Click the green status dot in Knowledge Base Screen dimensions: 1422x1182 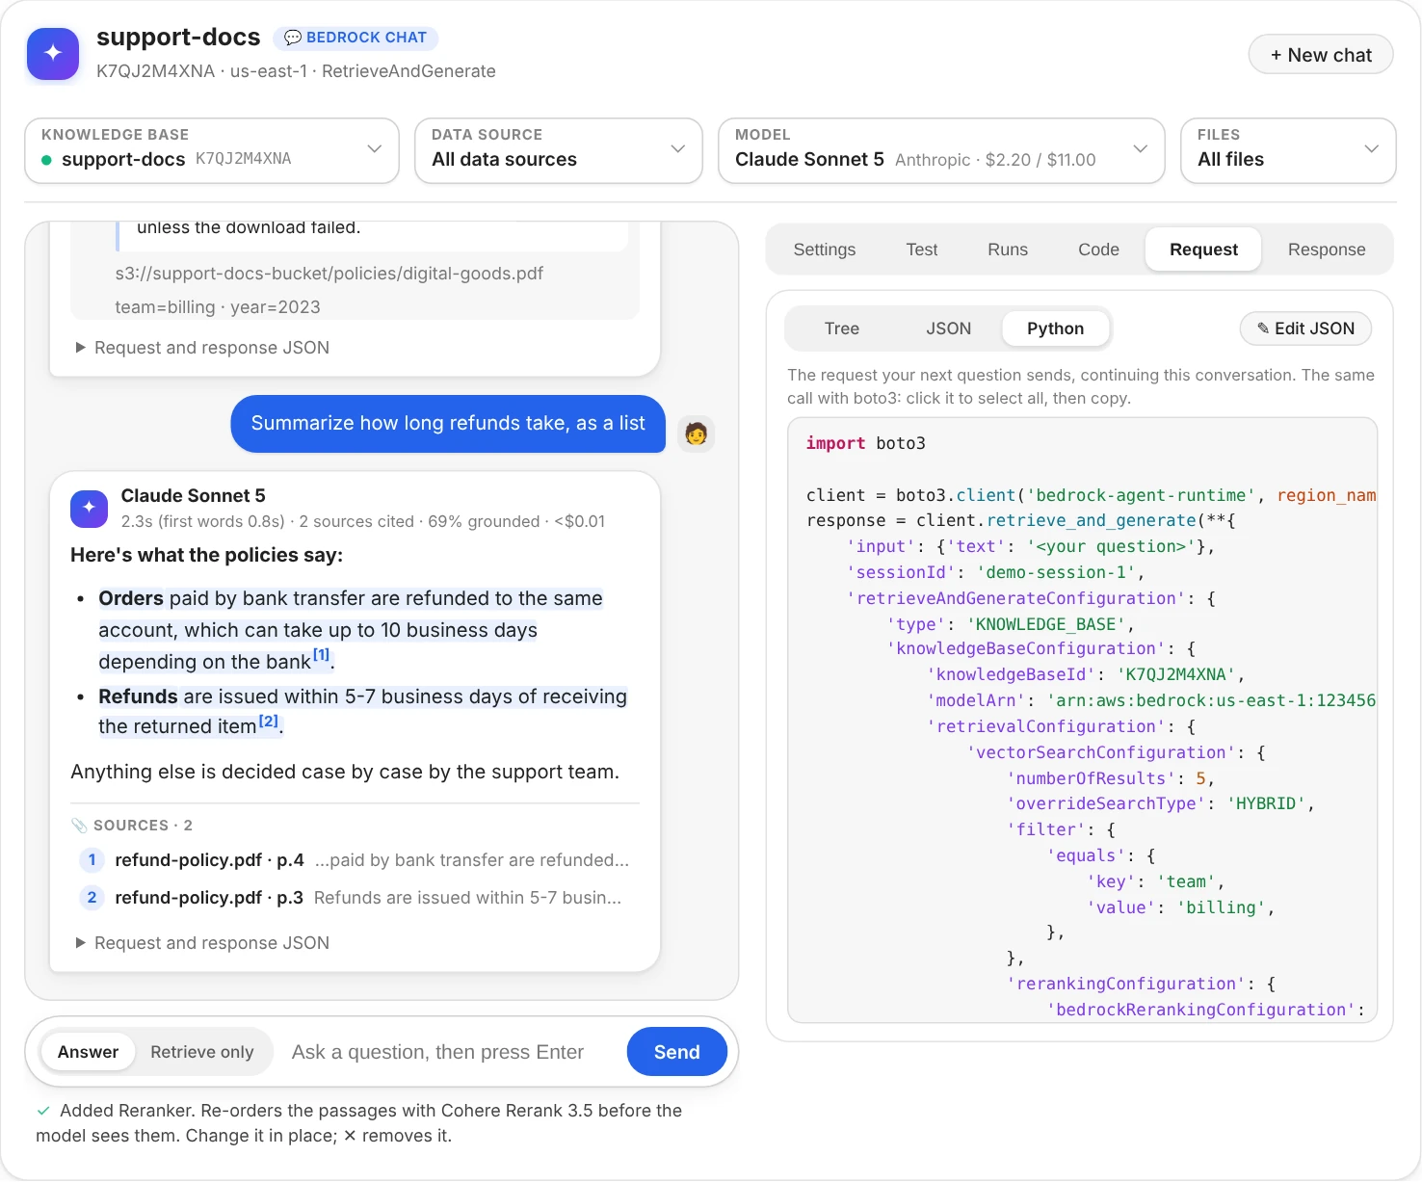(x=46, y=160)
